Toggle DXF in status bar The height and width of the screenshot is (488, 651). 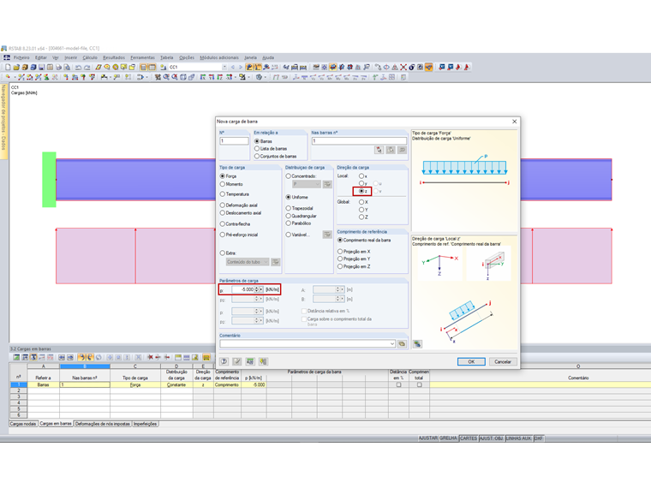[539, 438]
